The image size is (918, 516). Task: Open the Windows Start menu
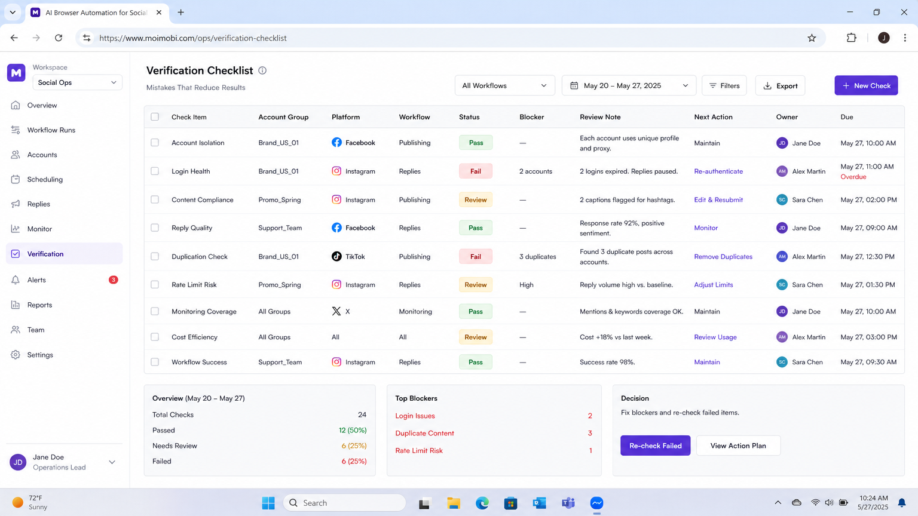[268, 503]
